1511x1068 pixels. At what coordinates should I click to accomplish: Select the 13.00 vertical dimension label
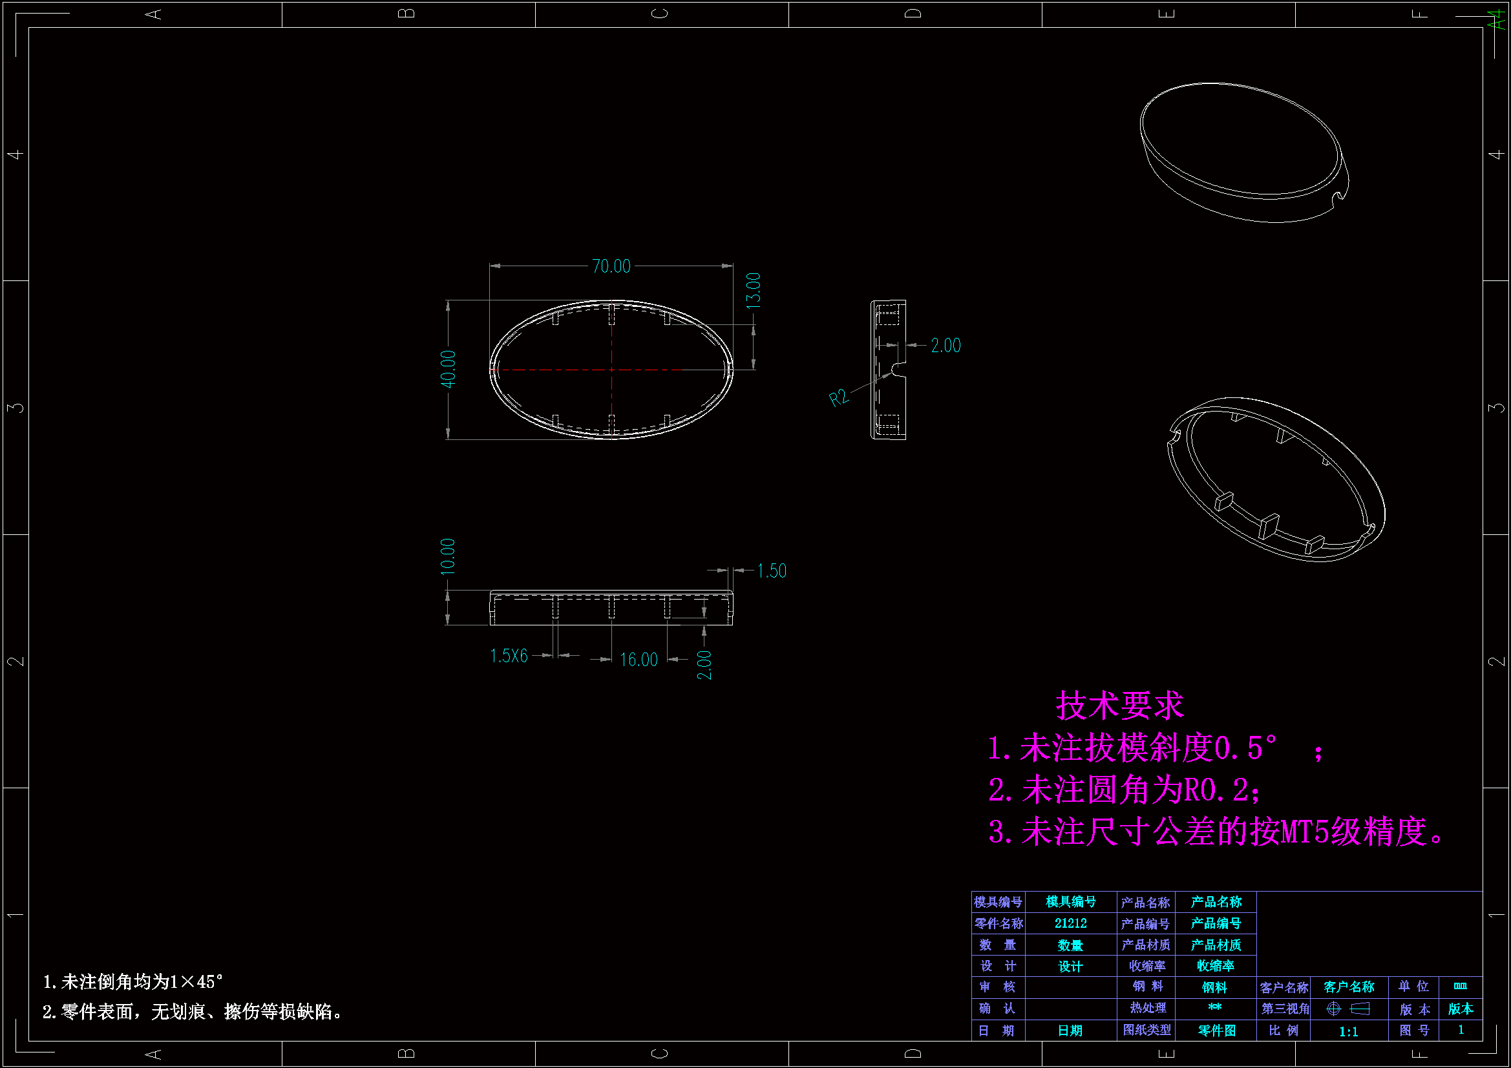(x=754, y=290)
